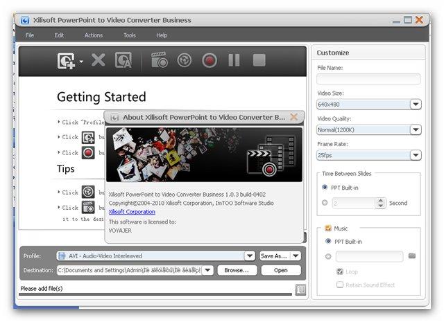
Task: Click the Pause toolbar button
Action: pos(234,60)
